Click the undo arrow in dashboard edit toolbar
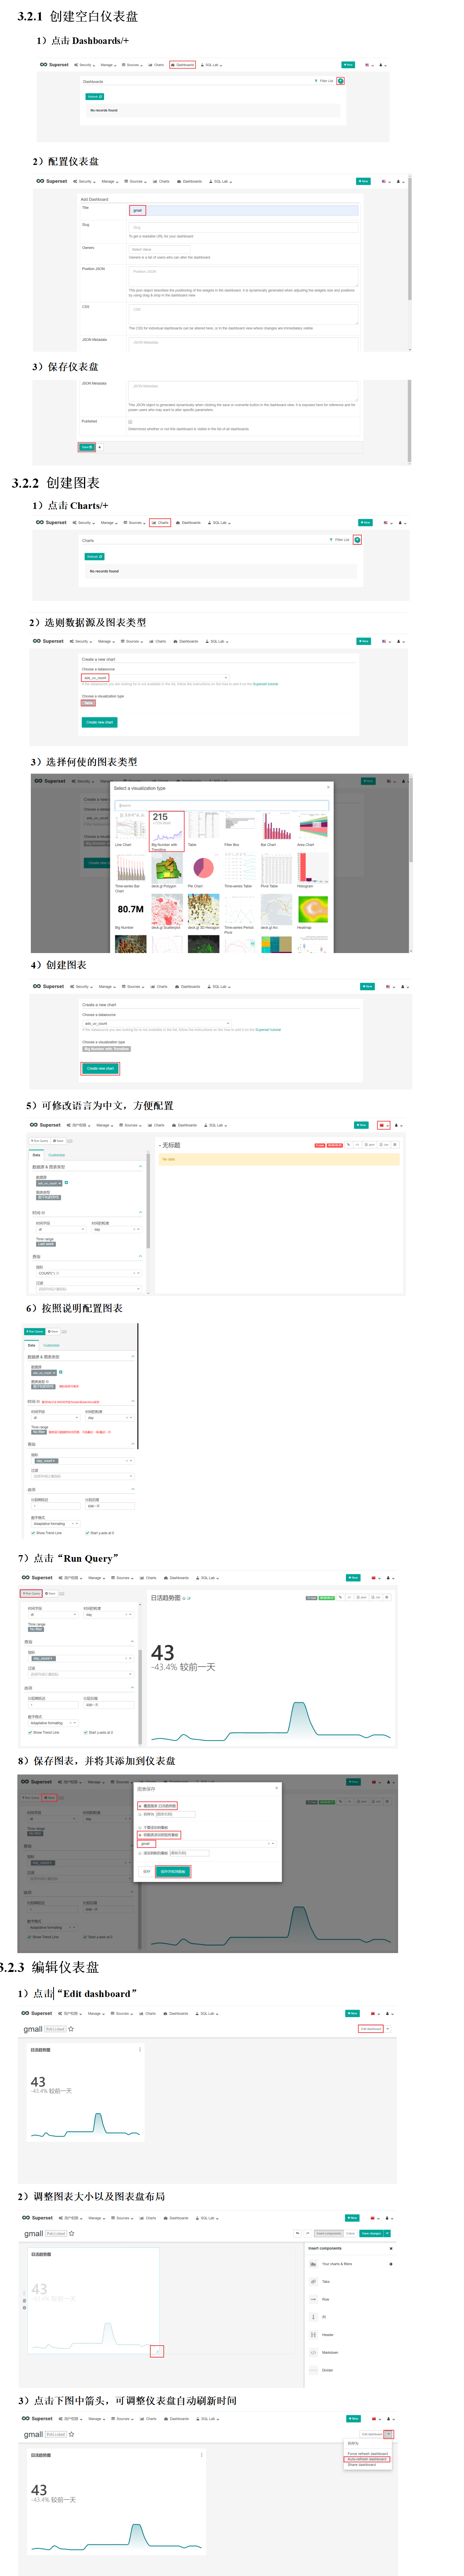This screenshot has height=2576, width=464. pos(297,2233)
